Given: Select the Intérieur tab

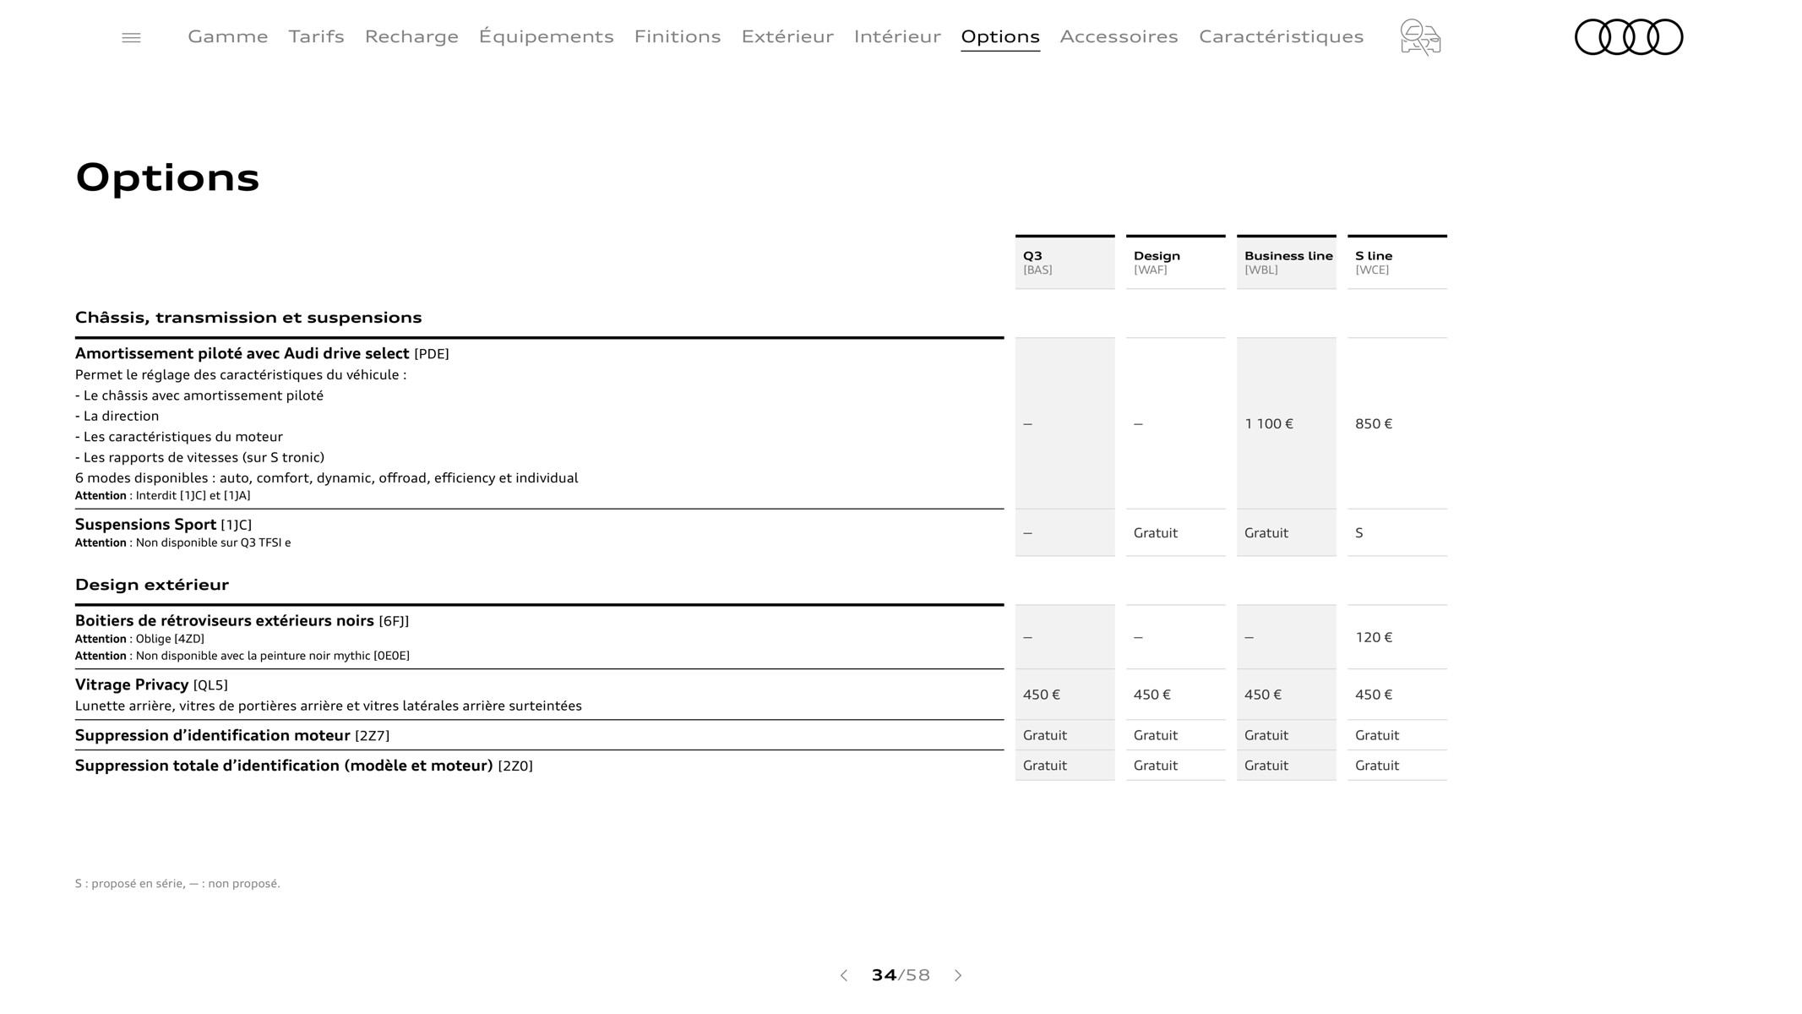Looking at the screenshot, I should click(x=897, y=36).
